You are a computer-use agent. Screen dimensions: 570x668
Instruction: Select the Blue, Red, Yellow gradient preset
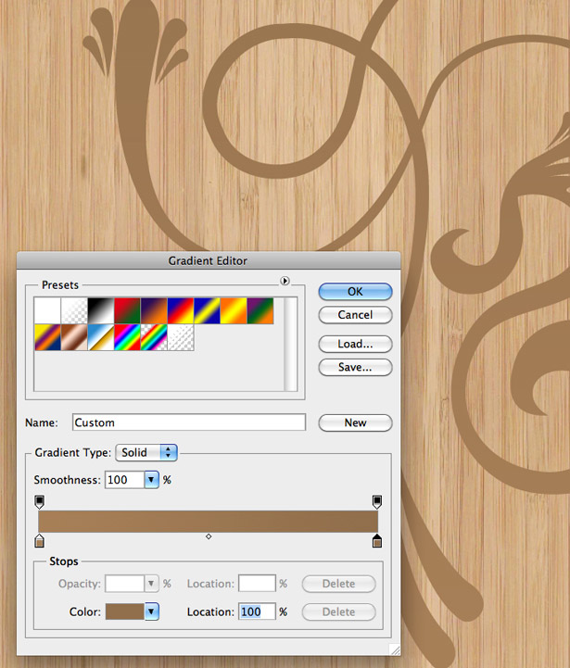click(181, 310)
